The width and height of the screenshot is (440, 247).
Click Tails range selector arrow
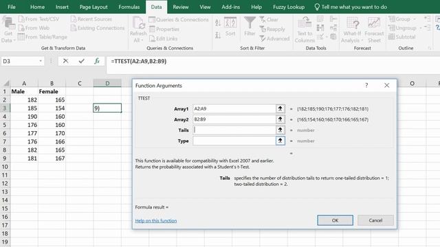pyautogui.click(x=280, y=130)
